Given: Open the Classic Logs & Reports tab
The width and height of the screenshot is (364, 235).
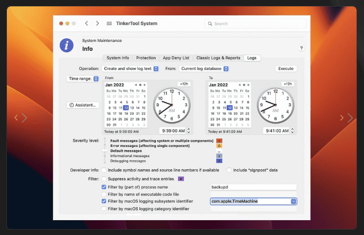Looking at the screenshot, I should tap(218, 58).
